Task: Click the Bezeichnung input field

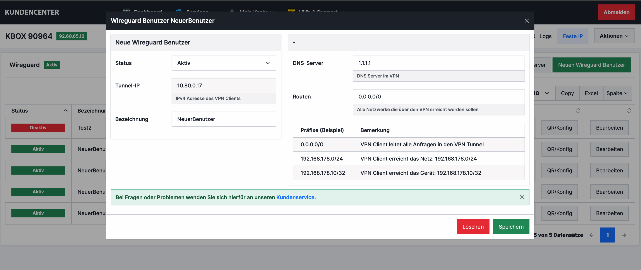Action: [224, 119]
